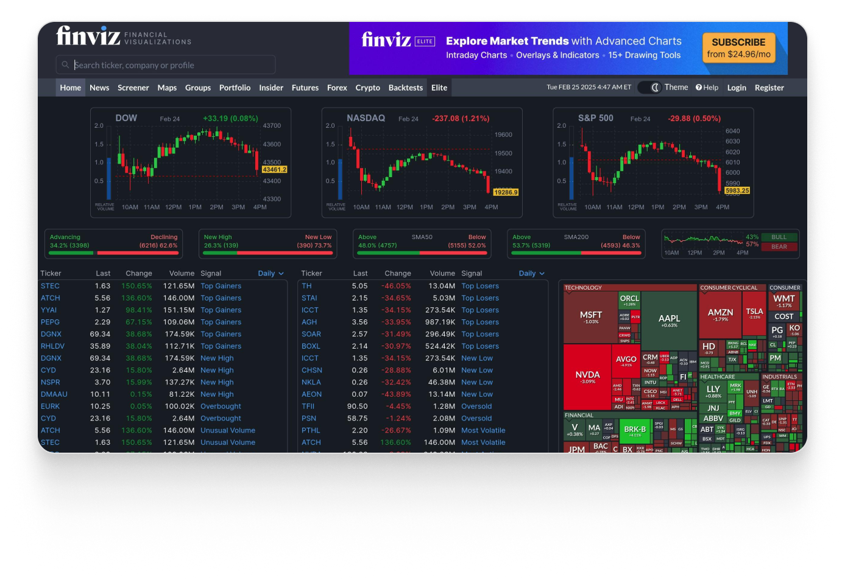The image size is (845, 581).
Task: Open the AMZN heatmap tile
Action: point(720,314)
